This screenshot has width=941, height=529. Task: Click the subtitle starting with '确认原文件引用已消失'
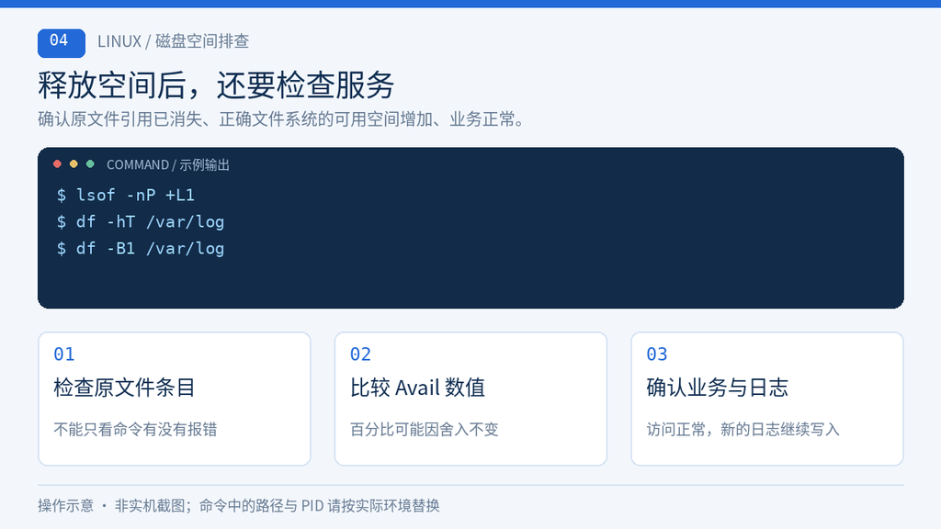[281, 119]
